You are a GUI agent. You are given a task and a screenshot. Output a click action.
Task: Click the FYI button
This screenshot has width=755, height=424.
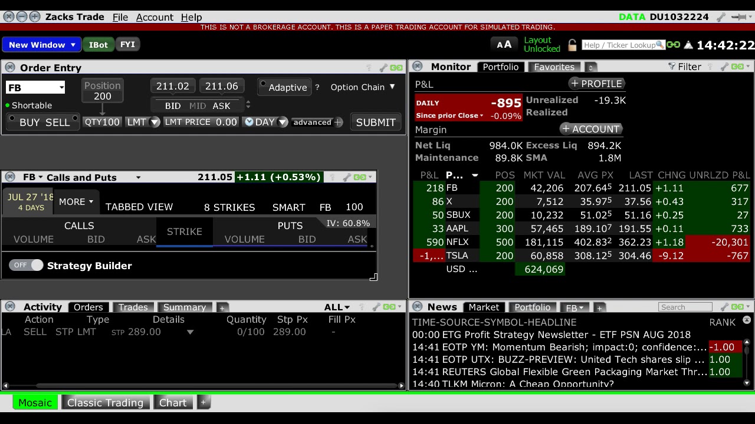(127, 45)
